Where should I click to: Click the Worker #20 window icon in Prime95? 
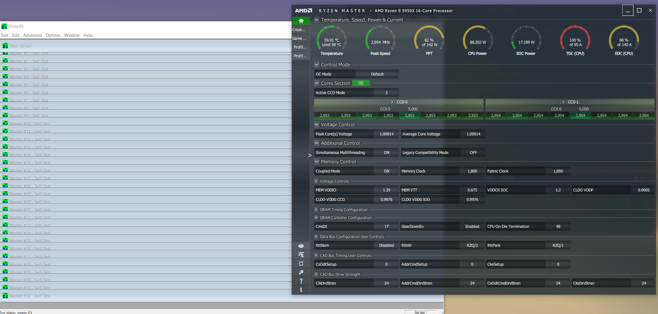point(5,202)
